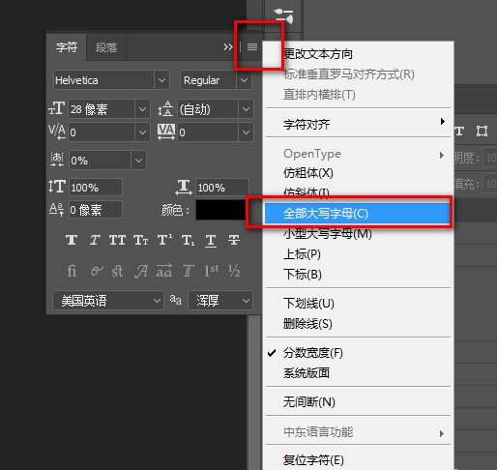Toggle Small Caps Tr button

pyautogui.click(x=141, y=240)
